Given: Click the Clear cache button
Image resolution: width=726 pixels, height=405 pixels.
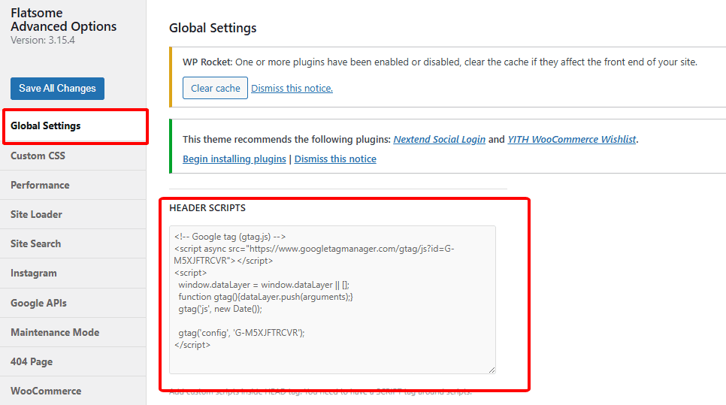Looking at the screenshot, I should pos(215,88).
